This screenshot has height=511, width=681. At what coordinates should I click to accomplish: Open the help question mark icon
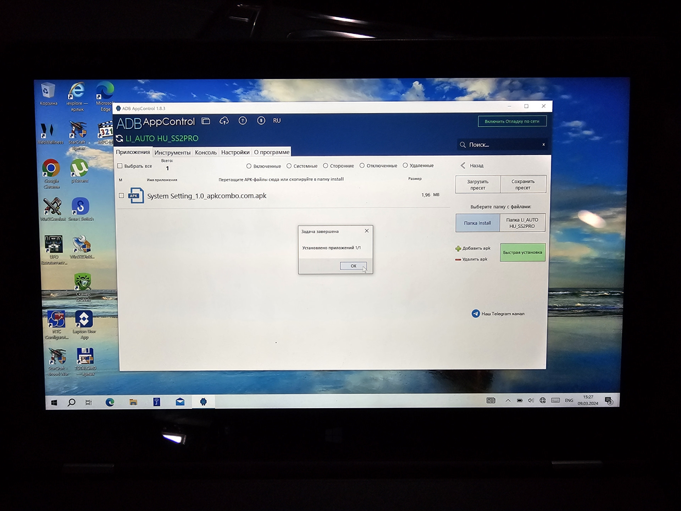243,121
